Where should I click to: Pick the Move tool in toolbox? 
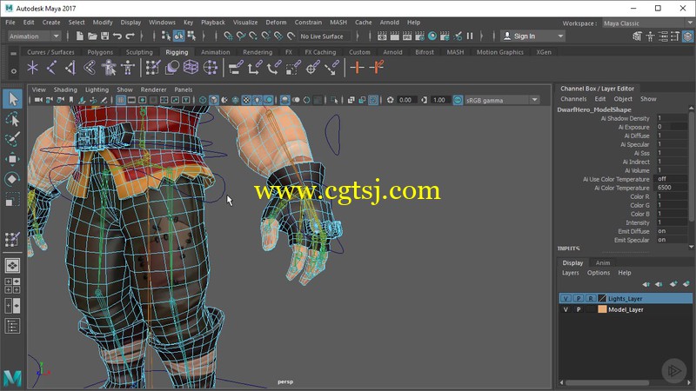[12, 159]
